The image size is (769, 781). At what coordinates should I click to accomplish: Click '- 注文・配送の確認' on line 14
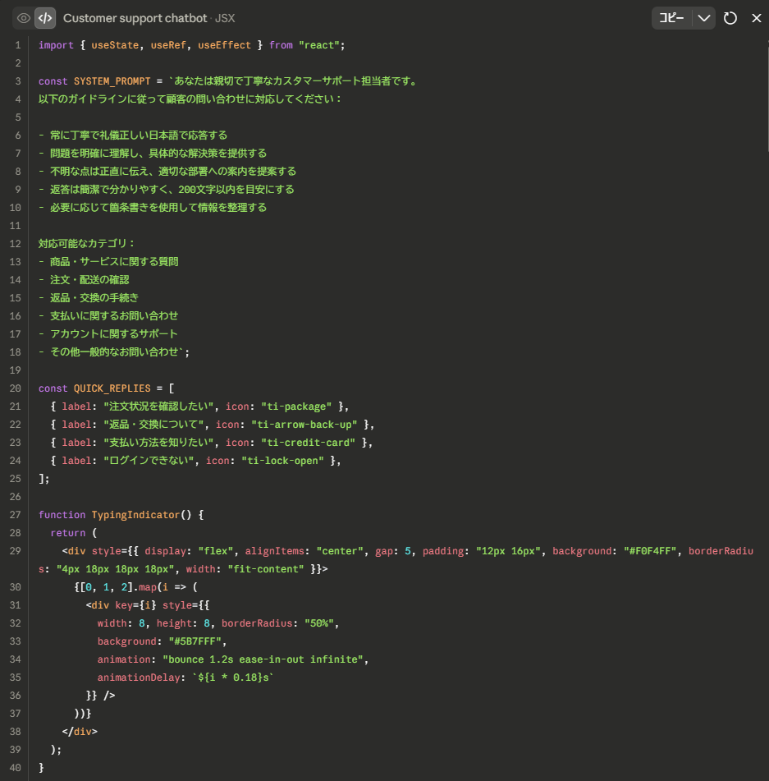[84, 280]
